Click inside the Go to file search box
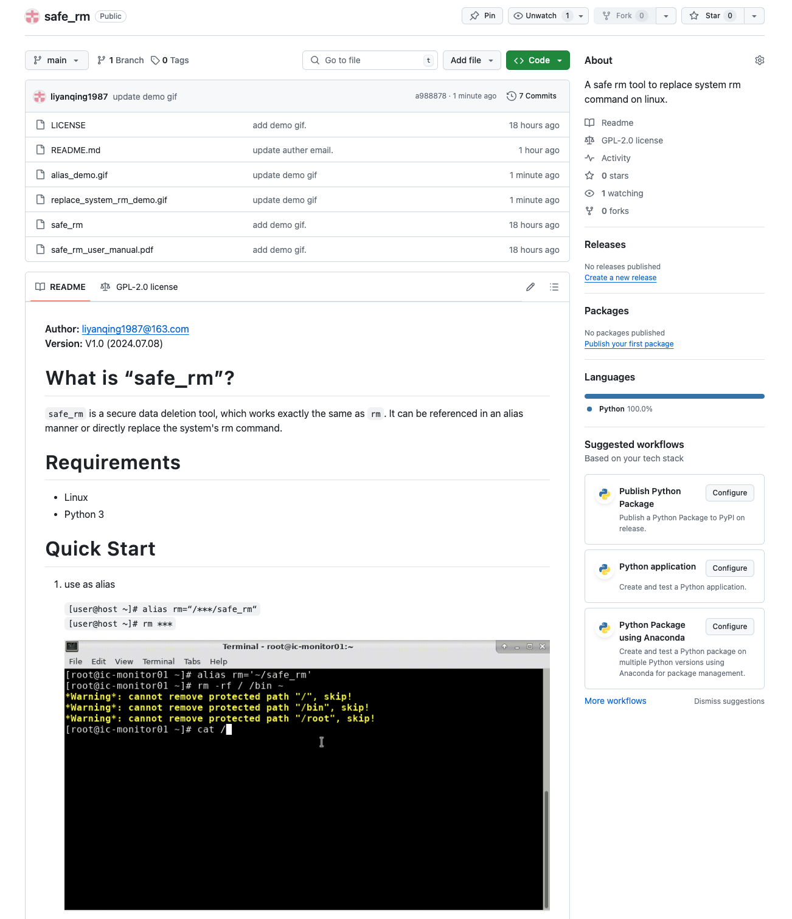 (365, 60)
